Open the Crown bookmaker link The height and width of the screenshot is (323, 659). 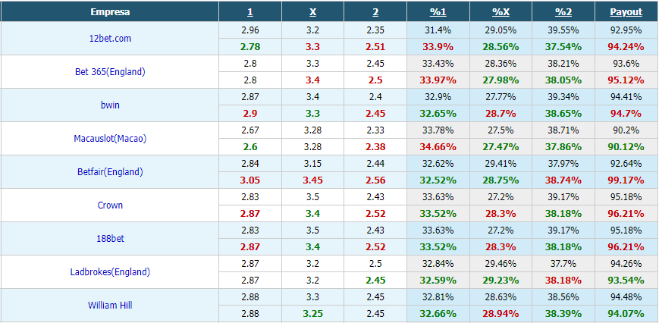point(110,205)
